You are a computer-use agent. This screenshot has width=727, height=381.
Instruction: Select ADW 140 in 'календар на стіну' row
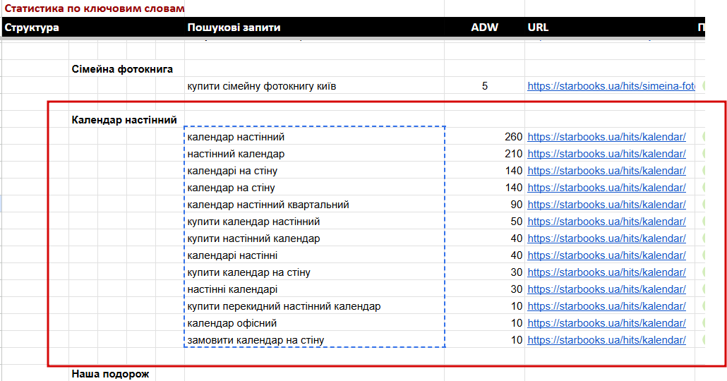tap(514, 188)
